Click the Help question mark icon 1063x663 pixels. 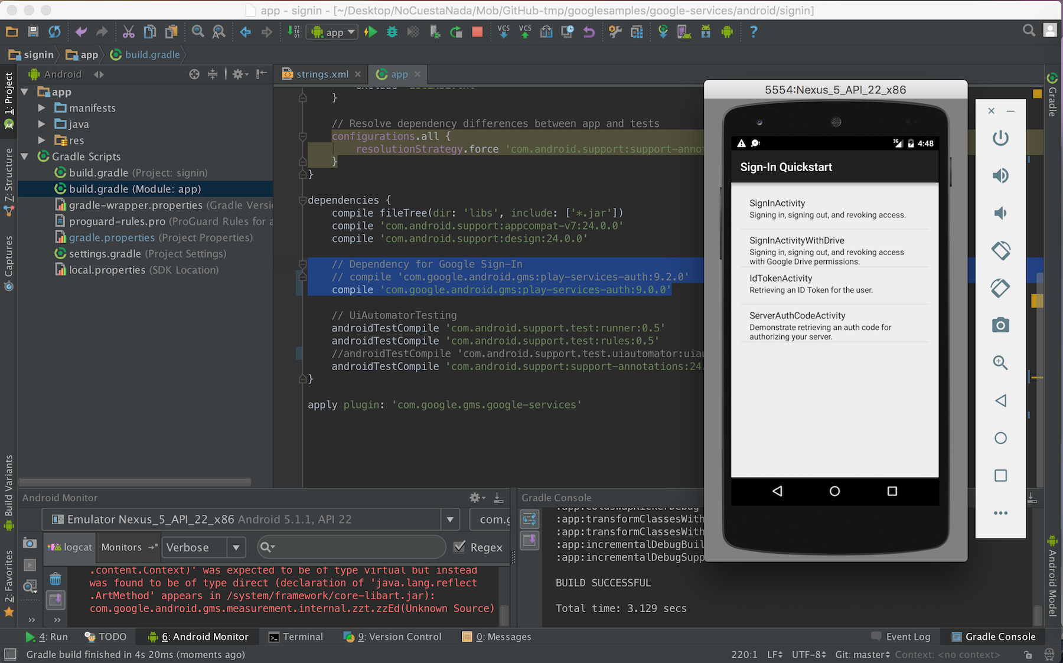754,32
